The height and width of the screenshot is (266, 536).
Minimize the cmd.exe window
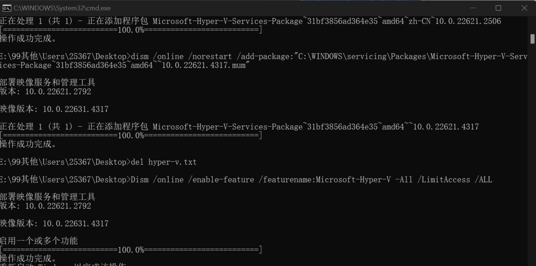[474, 8]
